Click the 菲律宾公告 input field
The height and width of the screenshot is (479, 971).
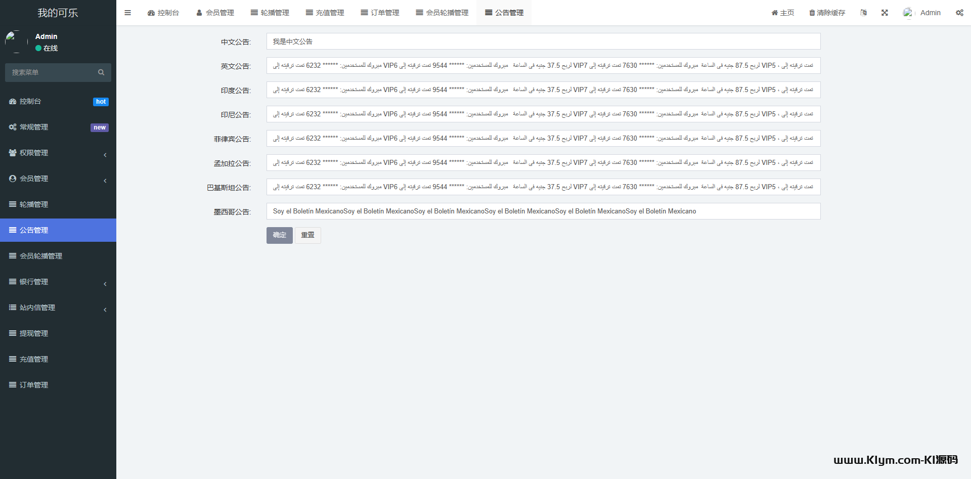click(x=544, y=139)
